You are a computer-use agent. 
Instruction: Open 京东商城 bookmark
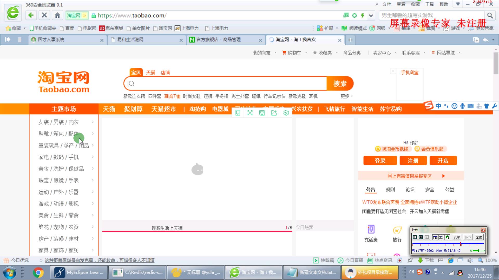[111, 28]
